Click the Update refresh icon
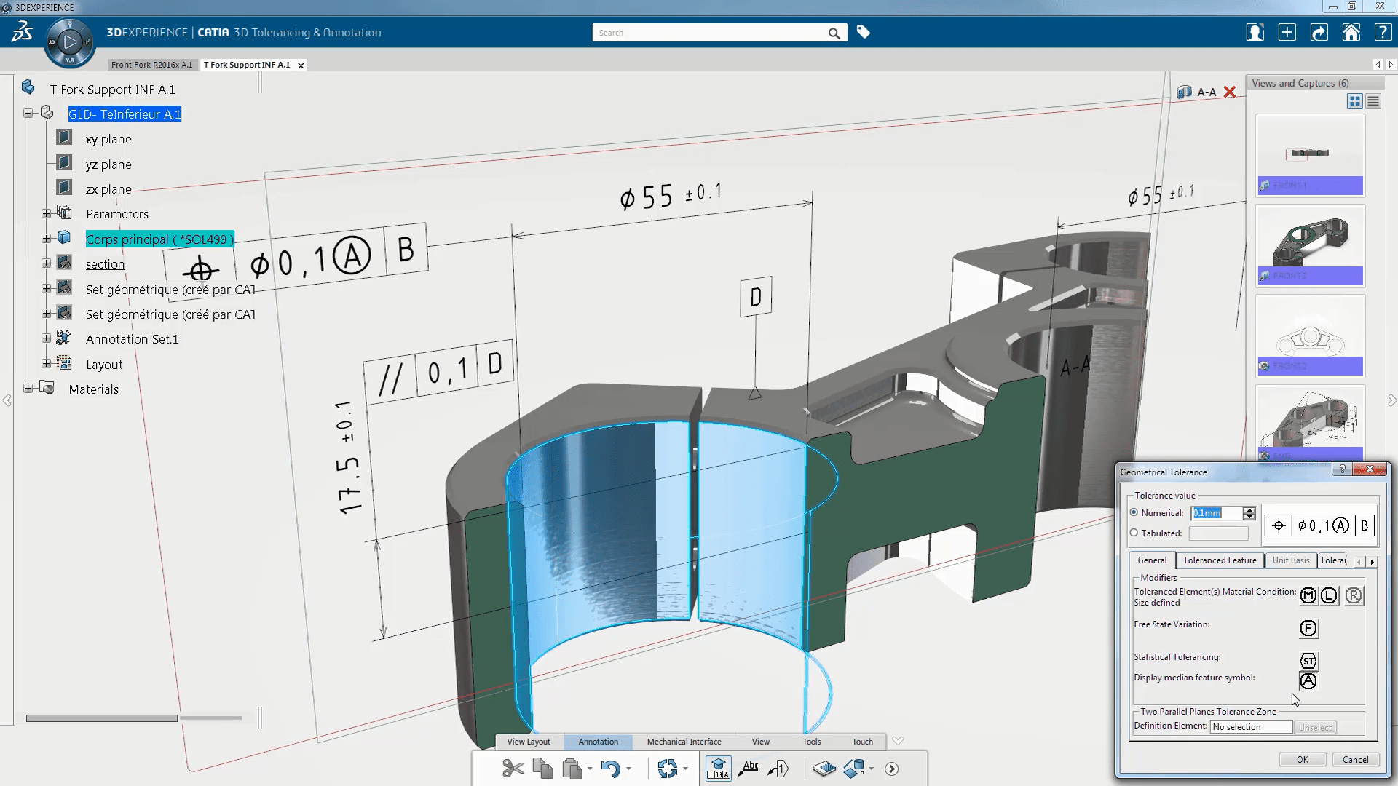The width and height of the screenshot is (1398, 786). point(667,769)
